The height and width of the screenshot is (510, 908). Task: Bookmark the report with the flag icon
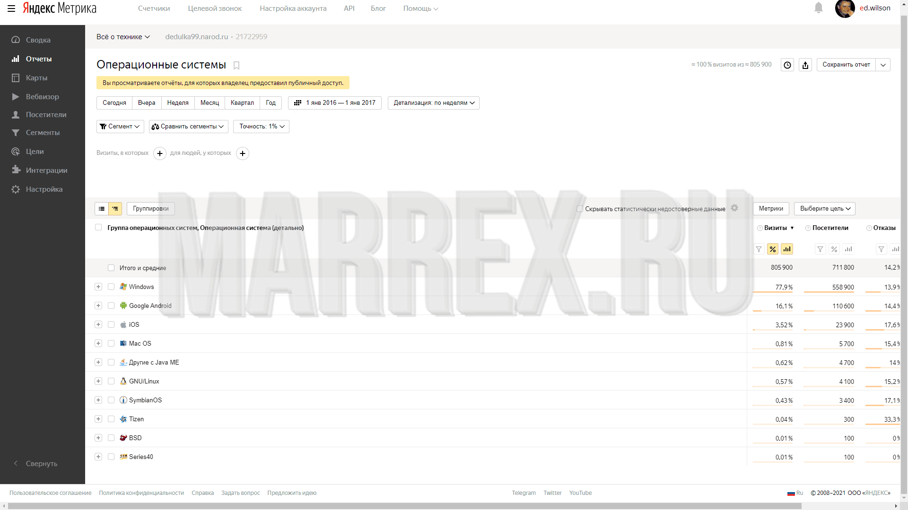(236, 65)
